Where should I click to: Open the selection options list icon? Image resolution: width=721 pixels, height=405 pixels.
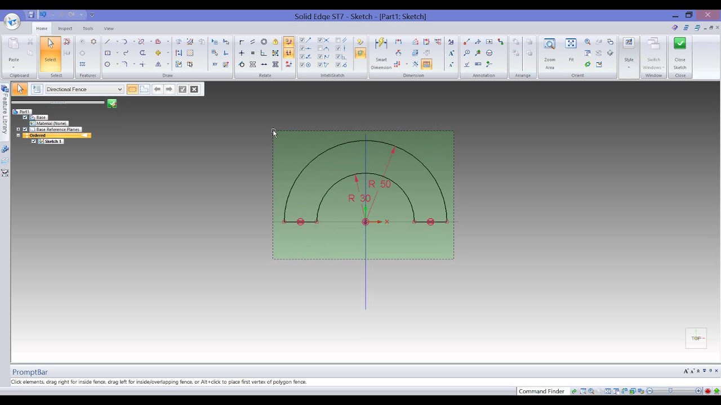[x=37, y=89]
